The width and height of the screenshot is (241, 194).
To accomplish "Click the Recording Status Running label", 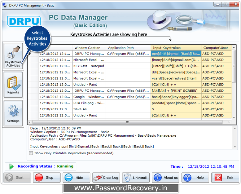I will pyautogui.click(x=46, y=166).
